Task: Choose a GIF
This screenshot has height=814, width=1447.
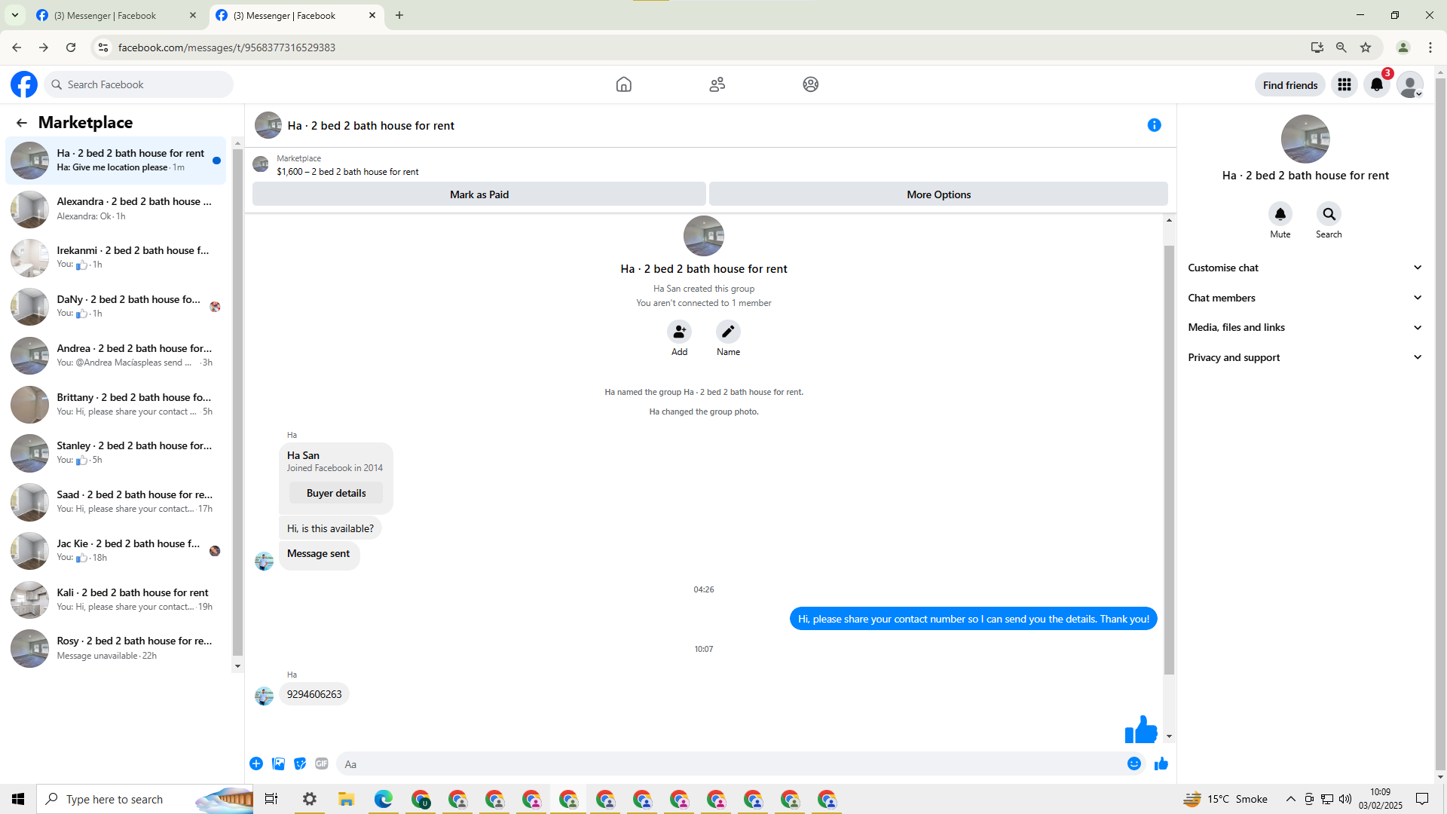Action: [x=322, y=764]
